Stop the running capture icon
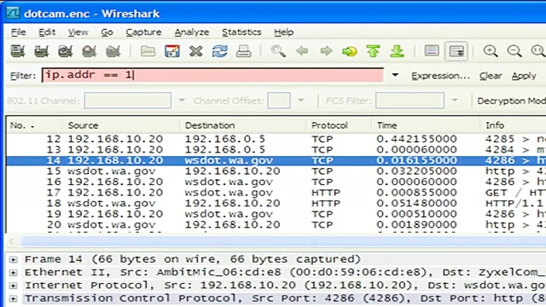The image size is (546, 307). (89, 51)
